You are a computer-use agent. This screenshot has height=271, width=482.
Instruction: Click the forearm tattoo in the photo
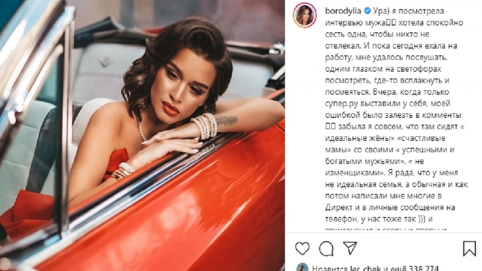(x=226, y=121)
